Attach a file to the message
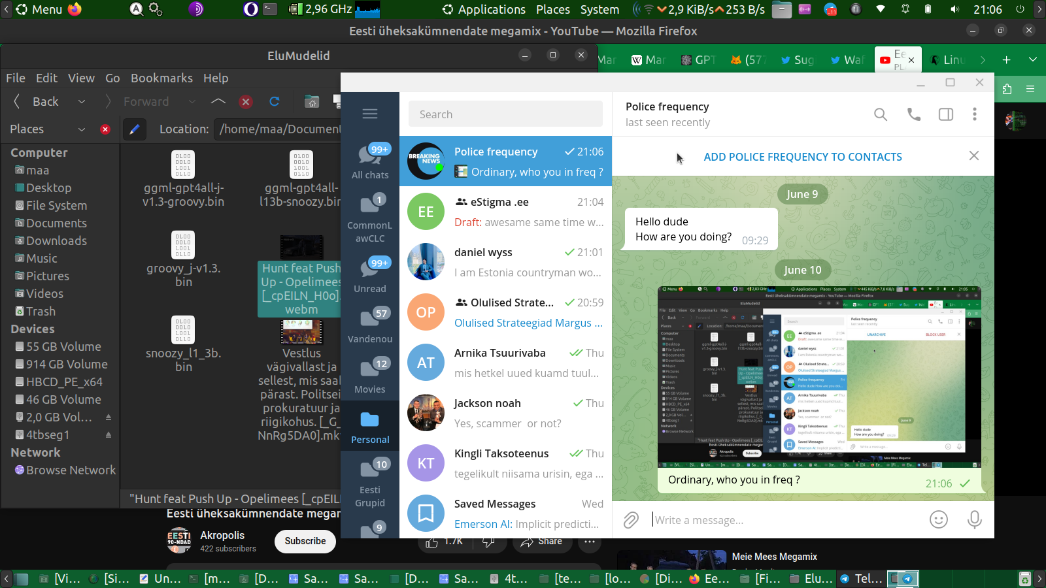 [631, 520]
